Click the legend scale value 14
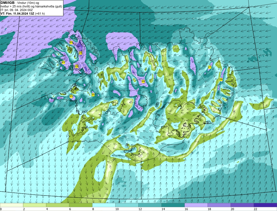This screenshot has width=277, height=211. pyautogui.click(x=163, y=209)
